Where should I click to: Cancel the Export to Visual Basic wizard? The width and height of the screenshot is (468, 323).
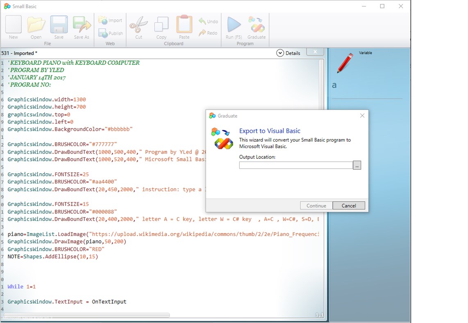(349, 205)
